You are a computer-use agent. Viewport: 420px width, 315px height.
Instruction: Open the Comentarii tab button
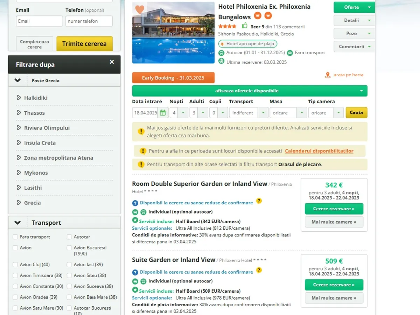pos(353,47)
